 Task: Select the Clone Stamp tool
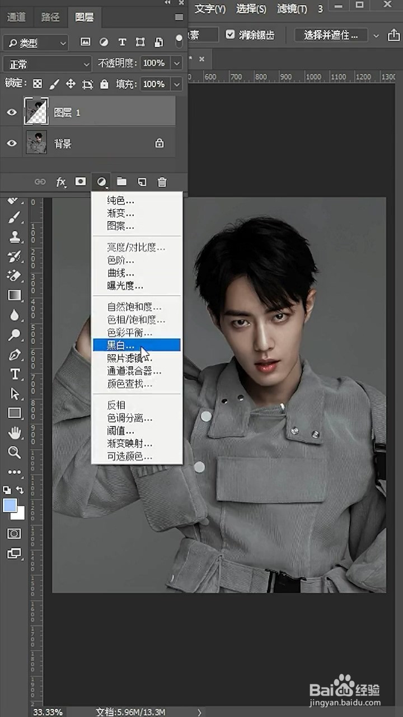pos(15,237)
